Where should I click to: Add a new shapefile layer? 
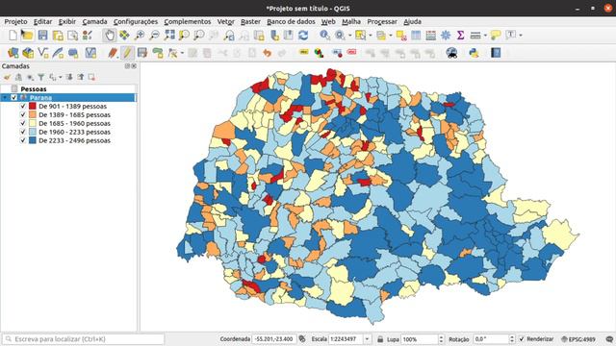(43, 53)
